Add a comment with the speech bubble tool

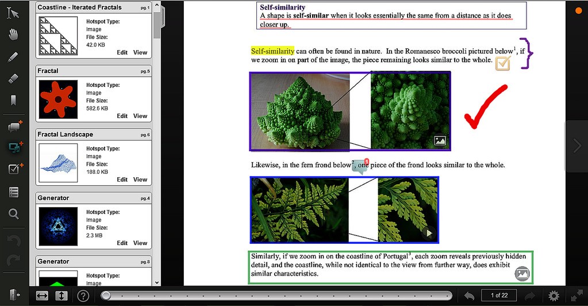click(x=14, y=126)
